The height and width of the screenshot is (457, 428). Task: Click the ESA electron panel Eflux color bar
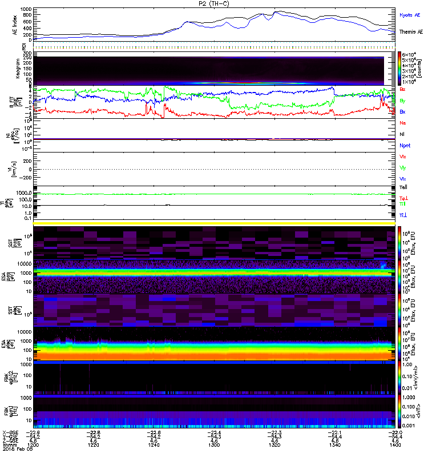(399, 344)
